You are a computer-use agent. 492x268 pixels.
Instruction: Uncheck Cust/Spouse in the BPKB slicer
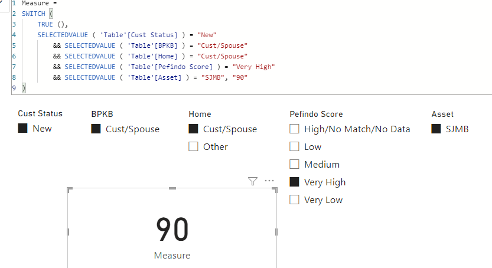tap(96, 129)
